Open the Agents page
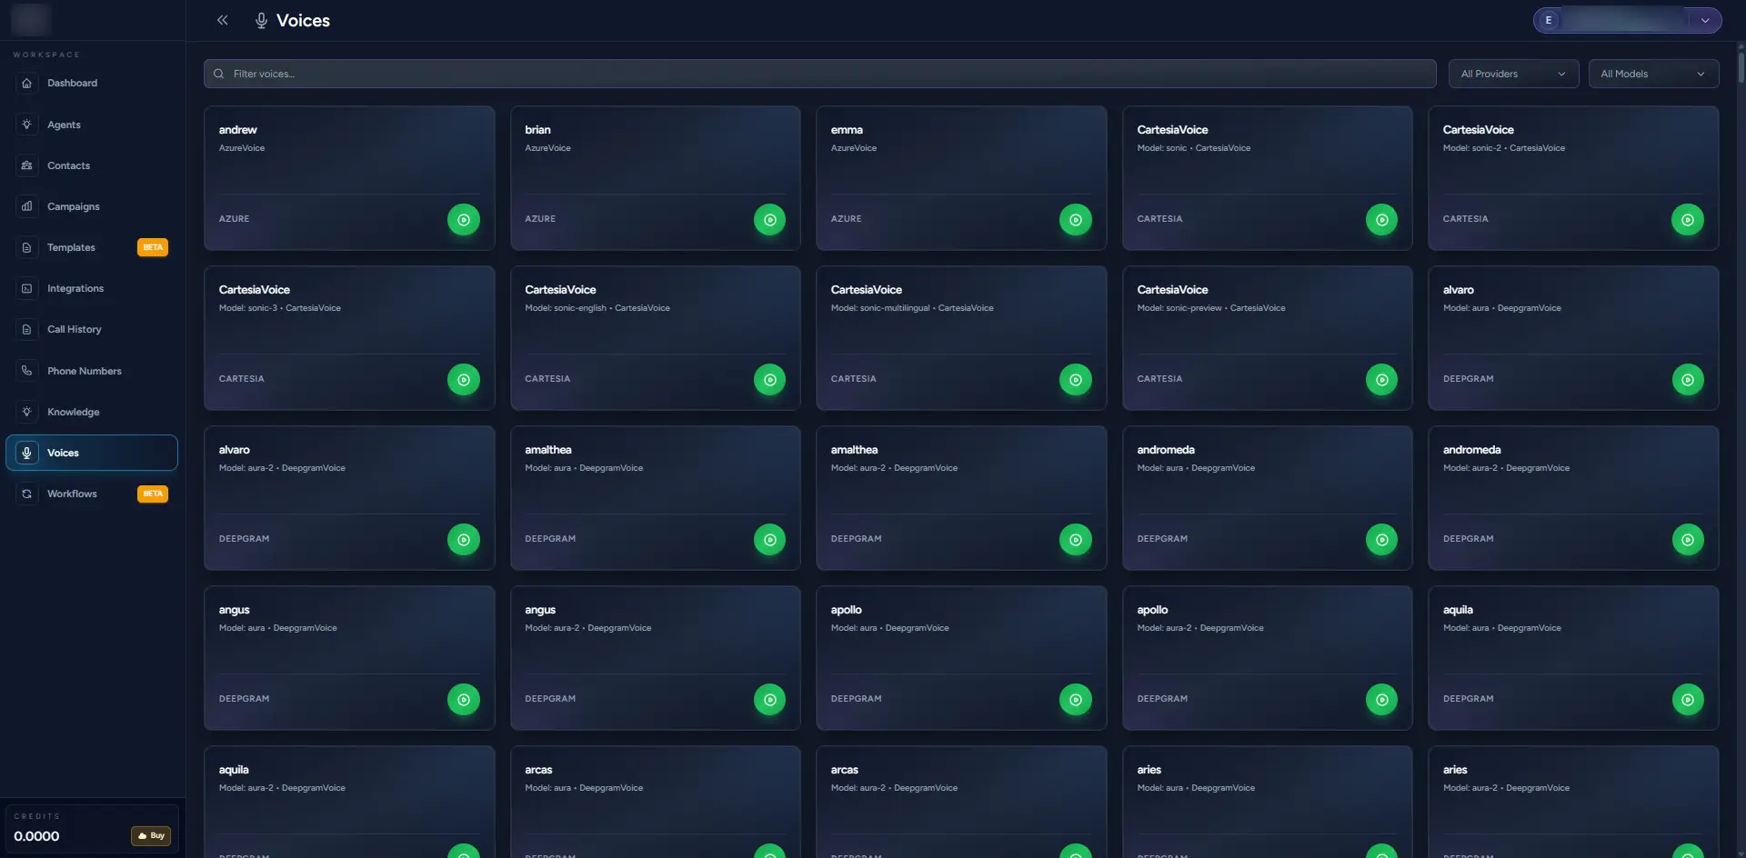Image resolution: width=1746 pixels, height=858 pixels. [64, 125]
